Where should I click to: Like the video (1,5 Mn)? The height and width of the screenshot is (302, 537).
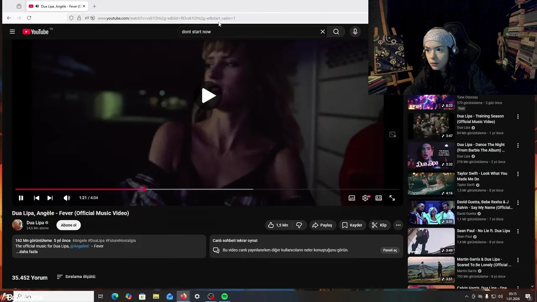click(278, 225)
